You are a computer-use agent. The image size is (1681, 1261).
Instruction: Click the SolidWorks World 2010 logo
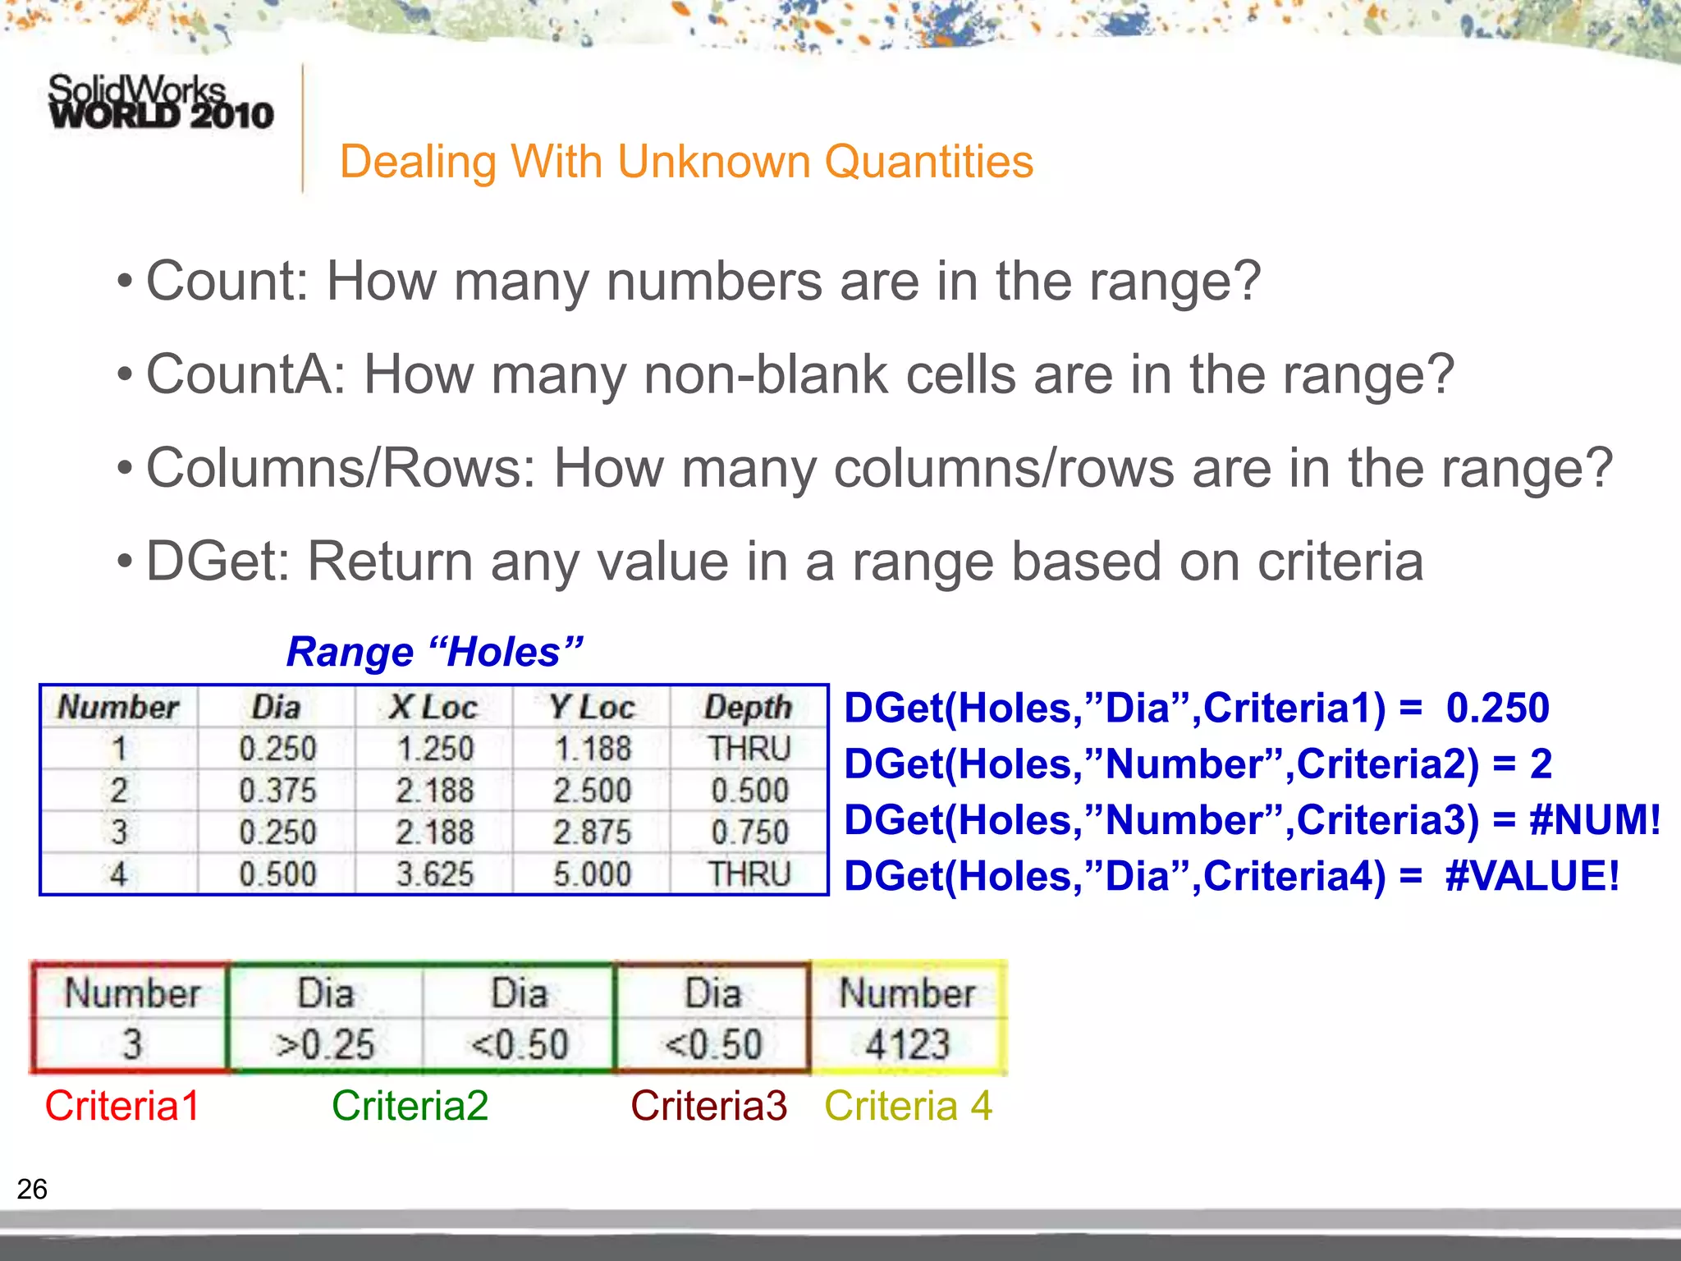click(160, 103)
